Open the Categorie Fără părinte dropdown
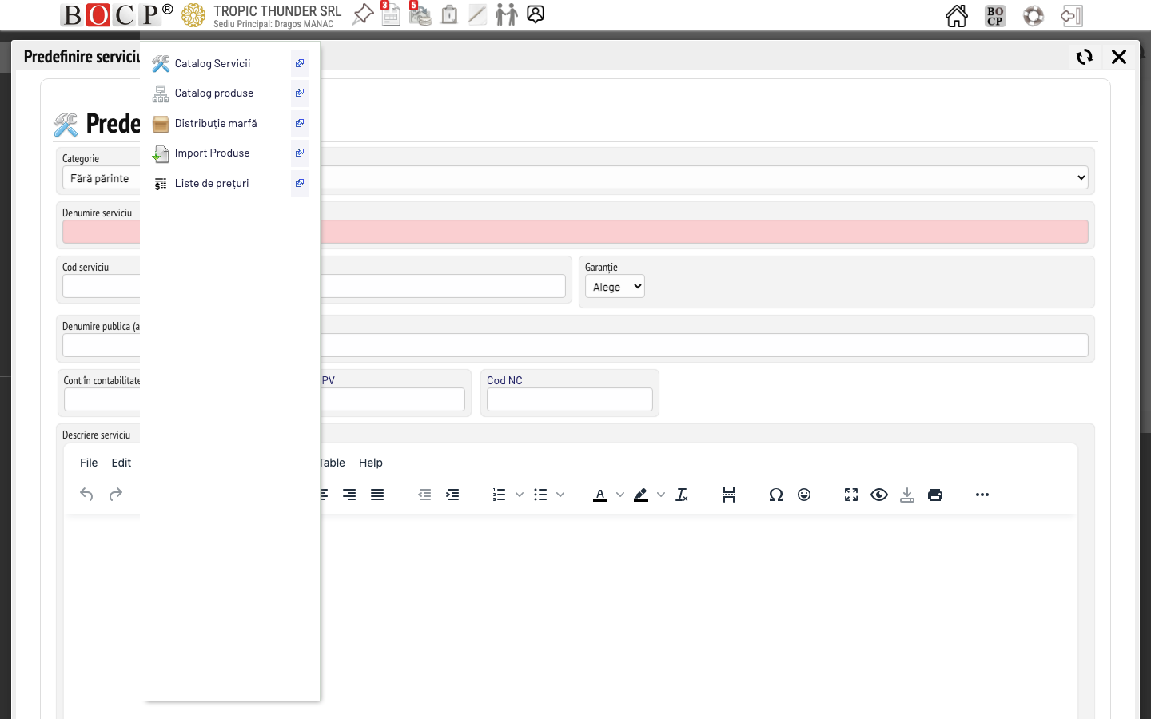 click(100, 177)
